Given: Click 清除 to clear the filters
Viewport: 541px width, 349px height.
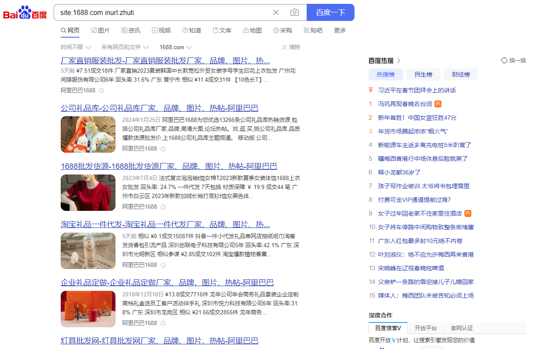Looking at the screenshot, I should [x=291, y=47].
